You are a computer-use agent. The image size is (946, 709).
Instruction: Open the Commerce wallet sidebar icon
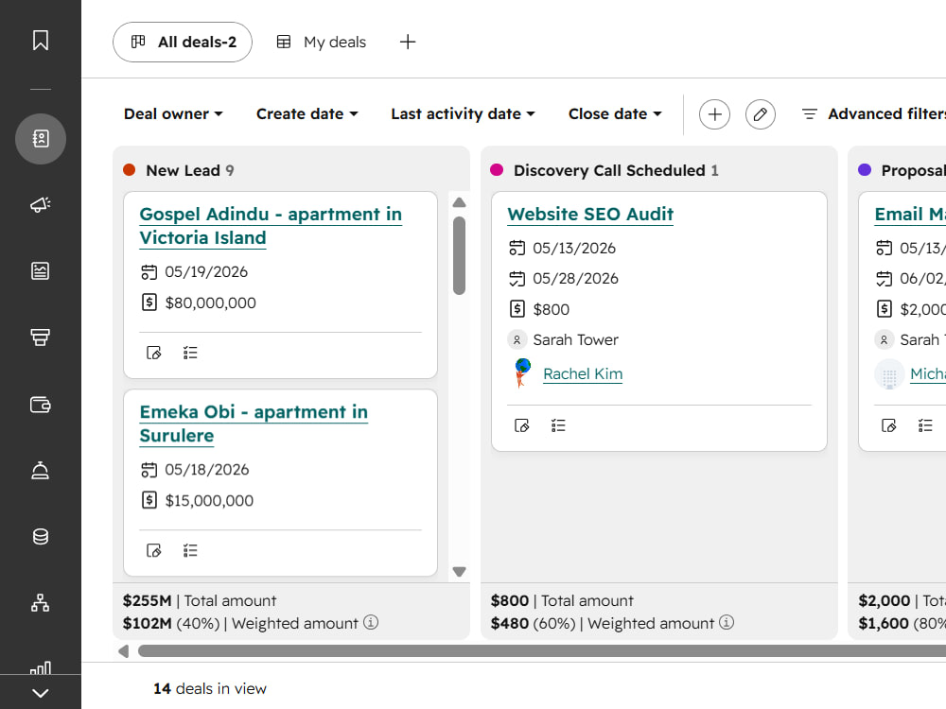pos(41,404)
